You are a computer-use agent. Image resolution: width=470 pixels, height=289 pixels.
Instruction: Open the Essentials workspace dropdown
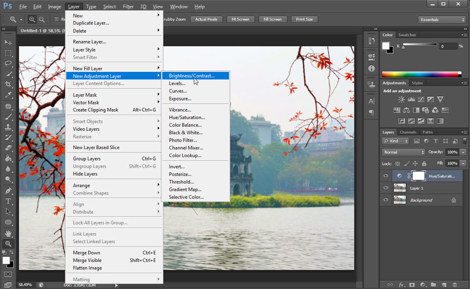click(x=442, y=19)
